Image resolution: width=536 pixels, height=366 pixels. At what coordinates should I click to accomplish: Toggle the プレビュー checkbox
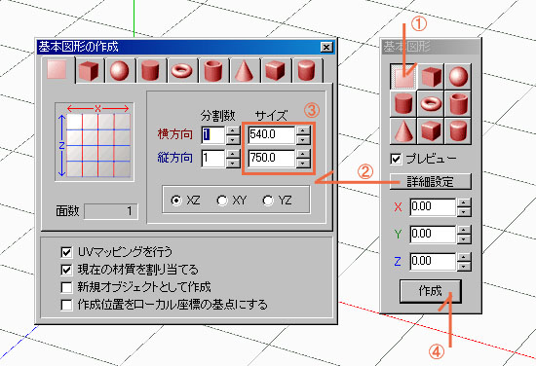[x=396, y=159]
